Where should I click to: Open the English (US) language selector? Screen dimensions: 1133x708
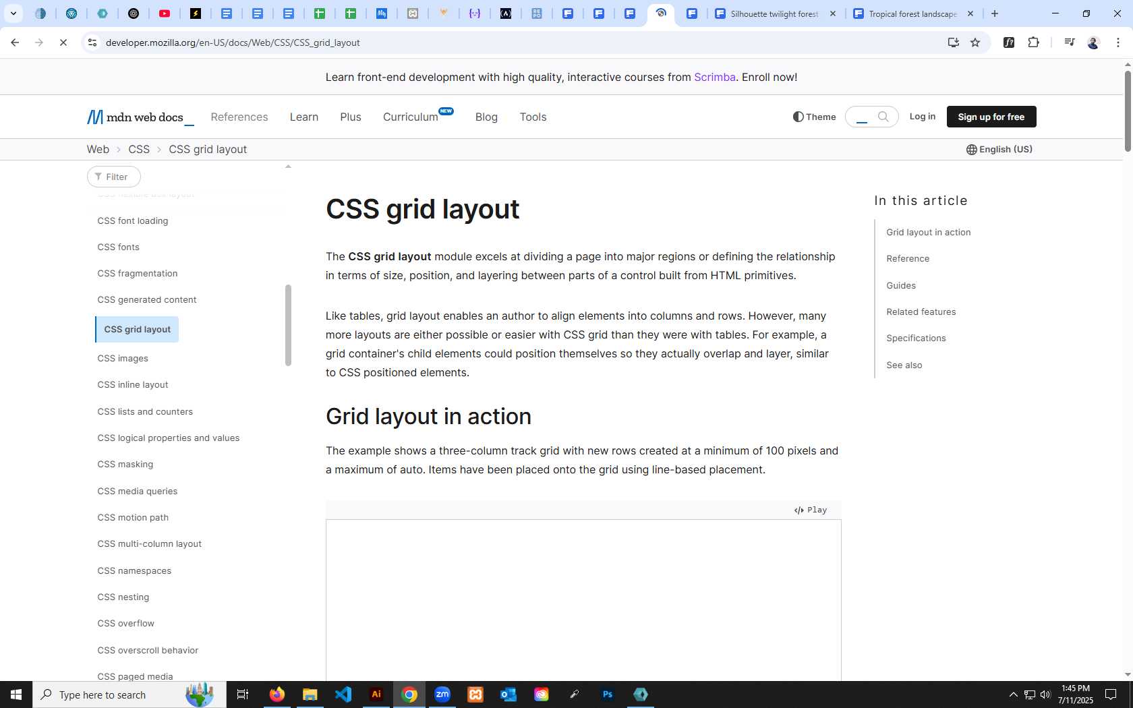(999, 149)
